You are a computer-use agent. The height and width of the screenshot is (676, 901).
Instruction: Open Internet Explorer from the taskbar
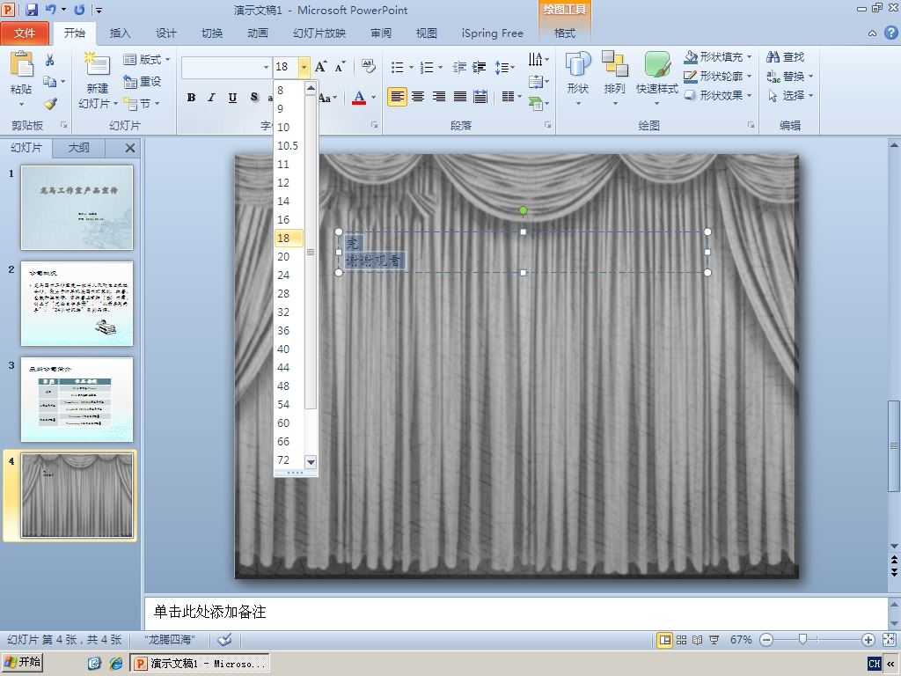115,664
